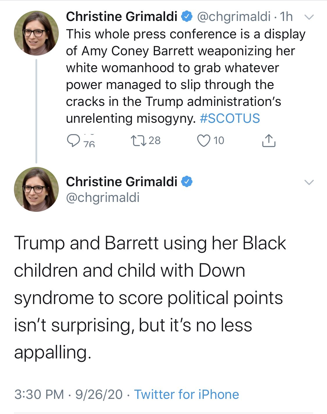
Task: Select the main tweet text about Trump and Barrett
Action: 150,298
